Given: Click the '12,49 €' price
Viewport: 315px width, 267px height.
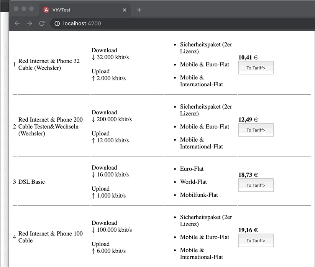Looking at the screenshot, I should click(248, 120).
